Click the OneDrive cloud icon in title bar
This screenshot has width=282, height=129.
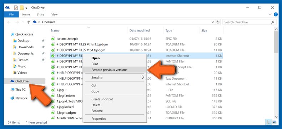pyautogui.click(x=7, y=8)
